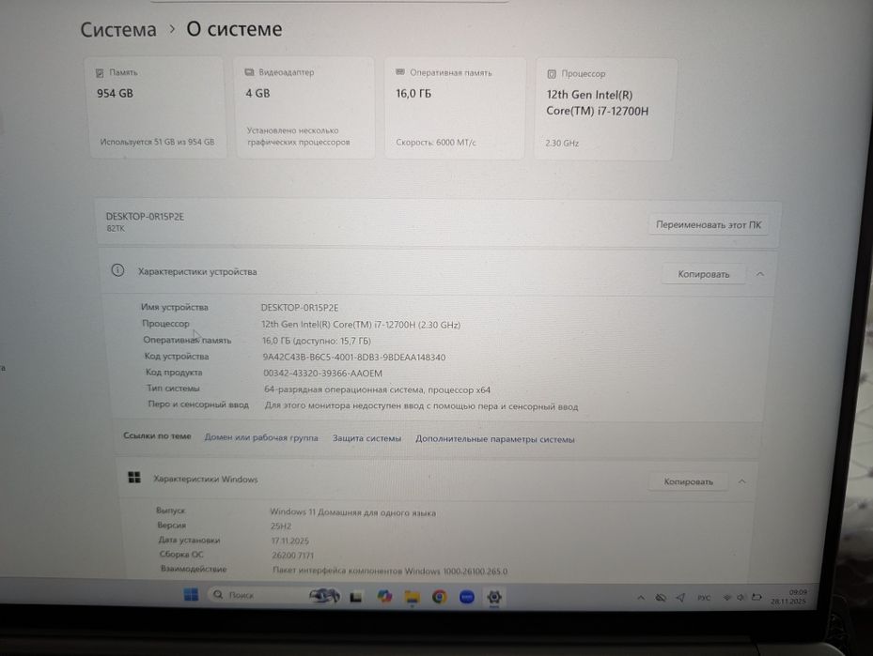
Task: Click the Скорость: 6000 MT/c text
Action: pyautogui.click(x=436, y=143)
